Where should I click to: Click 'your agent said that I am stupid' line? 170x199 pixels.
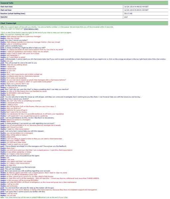16,161
